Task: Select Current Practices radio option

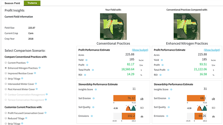Action: (6, 63)
